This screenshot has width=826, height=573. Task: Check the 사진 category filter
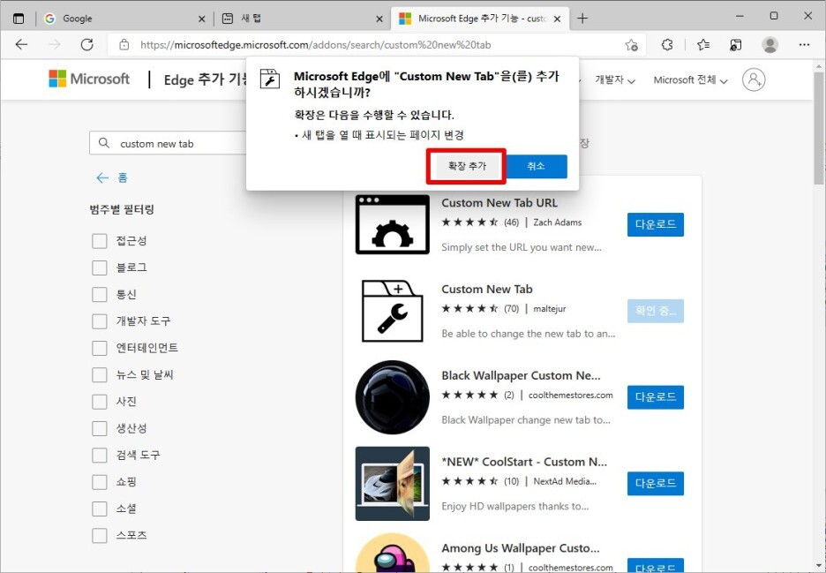click(100, 402)
